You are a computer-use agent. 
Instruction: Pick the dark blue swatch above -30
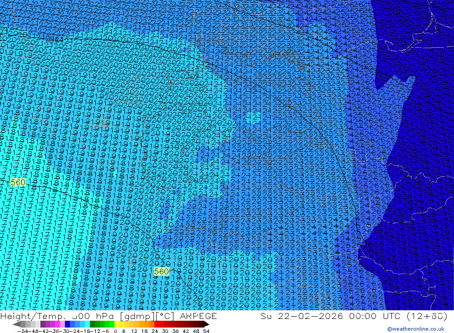(67, 324)
